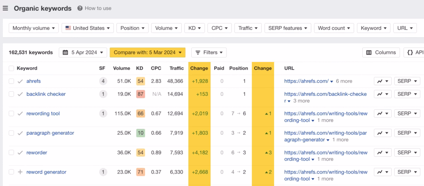This screenshot has width=424, height=186.
Task: Open the trend chart for reorder row
Action: [x=383, y=153]
